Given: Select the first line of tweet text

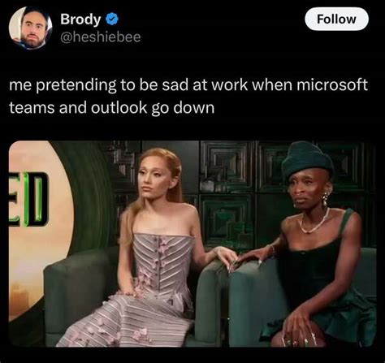Looking at the screenshot, I should tap(188, 84).
